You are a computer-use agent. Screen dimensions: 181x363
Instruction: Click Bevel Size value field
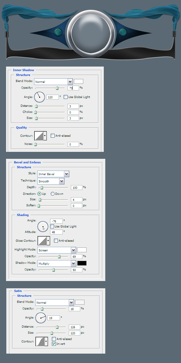coord(77,200)
